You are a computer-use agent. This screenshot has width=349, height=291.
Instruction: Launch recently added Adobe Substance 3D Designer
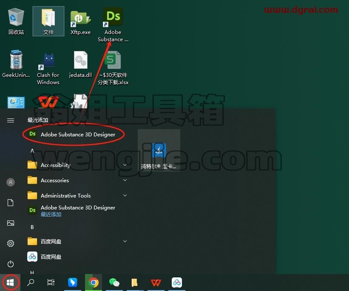[74, 134]
